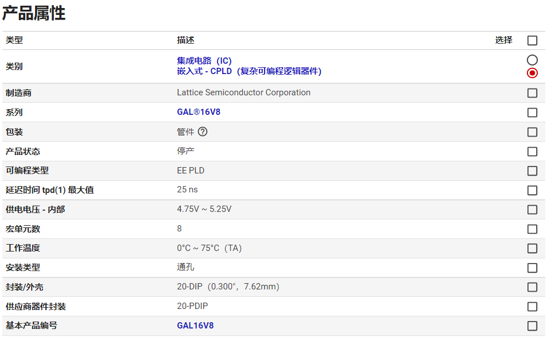This screenshot has width=551, height=344.
Task: Click the help icon next to 管件
Action: [203, 132]
